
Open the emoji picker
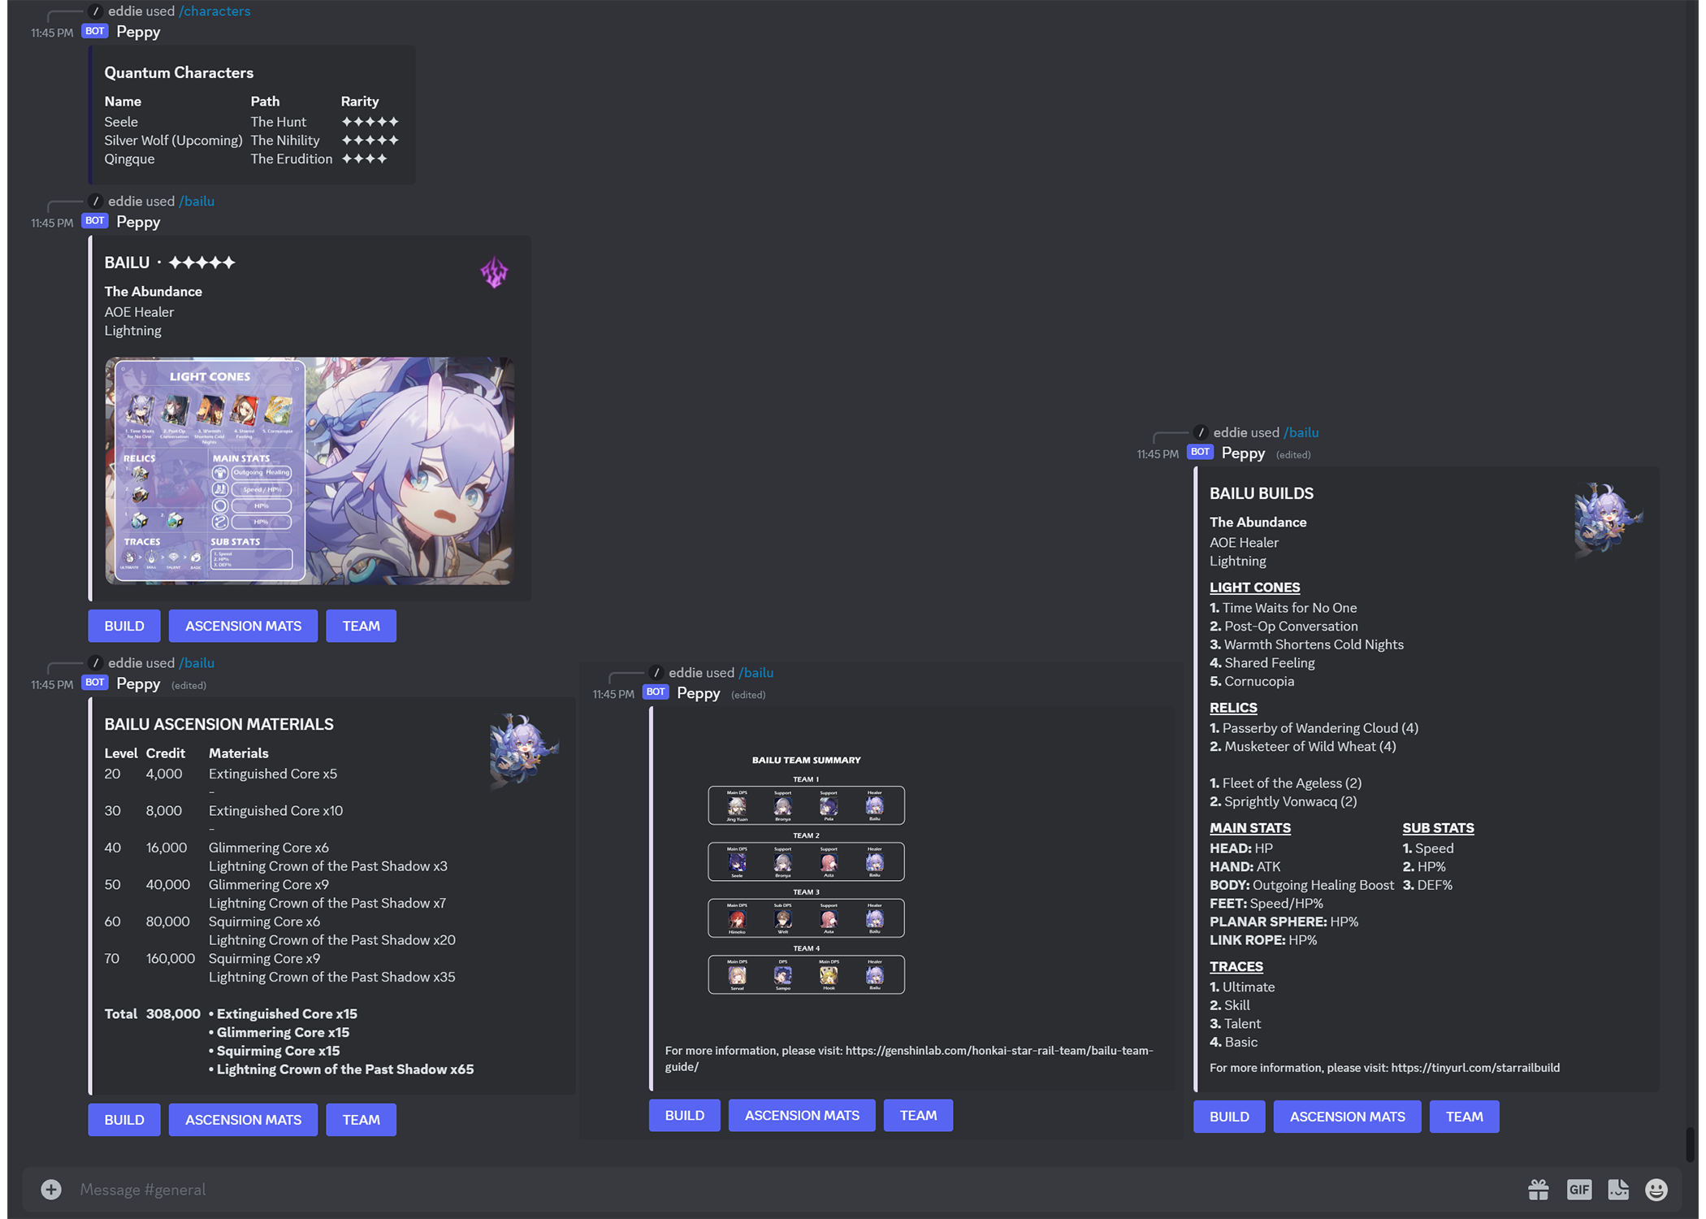[1656, 1190]
